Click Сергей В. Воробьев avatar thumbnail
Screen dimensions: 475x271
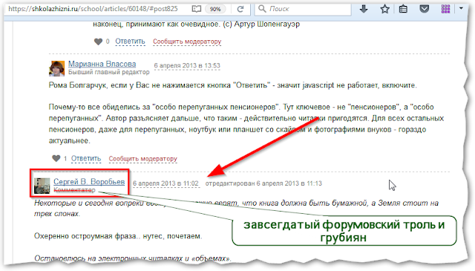[42, 186]
